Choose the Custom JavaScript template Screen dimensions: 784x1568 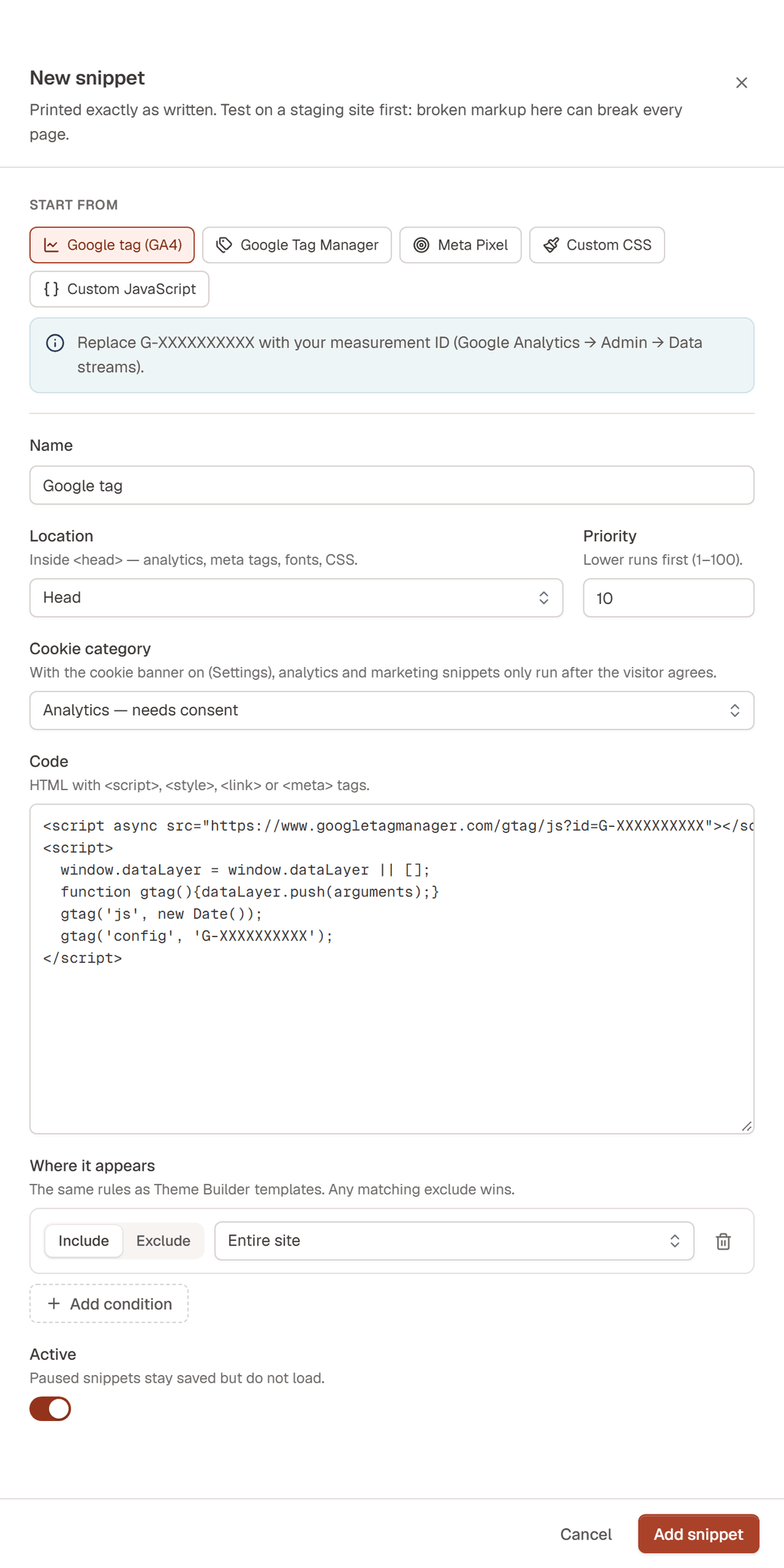119,289
